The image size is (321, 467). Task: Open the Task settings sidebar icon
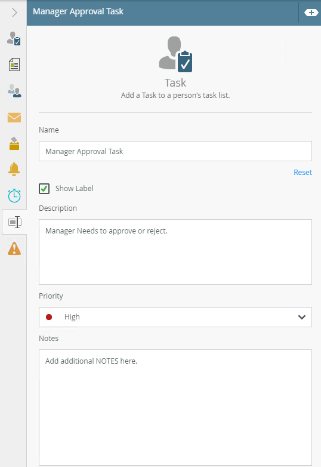pyautogui.click(x=14, y=38)
